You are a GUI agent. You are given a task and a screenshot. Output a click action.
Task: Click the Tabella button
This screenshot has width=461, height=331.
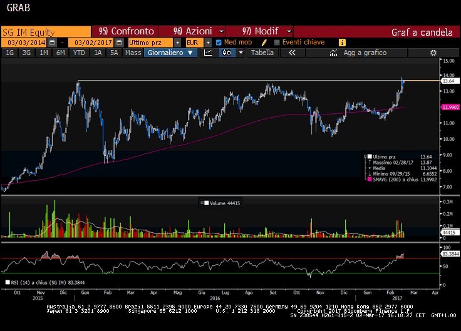262,53
